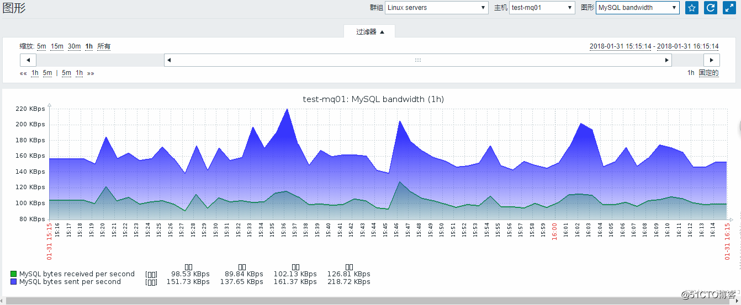The height and width of the screenshot is (305, 741).
Task: Click the 图形 page heading
Action: coord(14,8)
